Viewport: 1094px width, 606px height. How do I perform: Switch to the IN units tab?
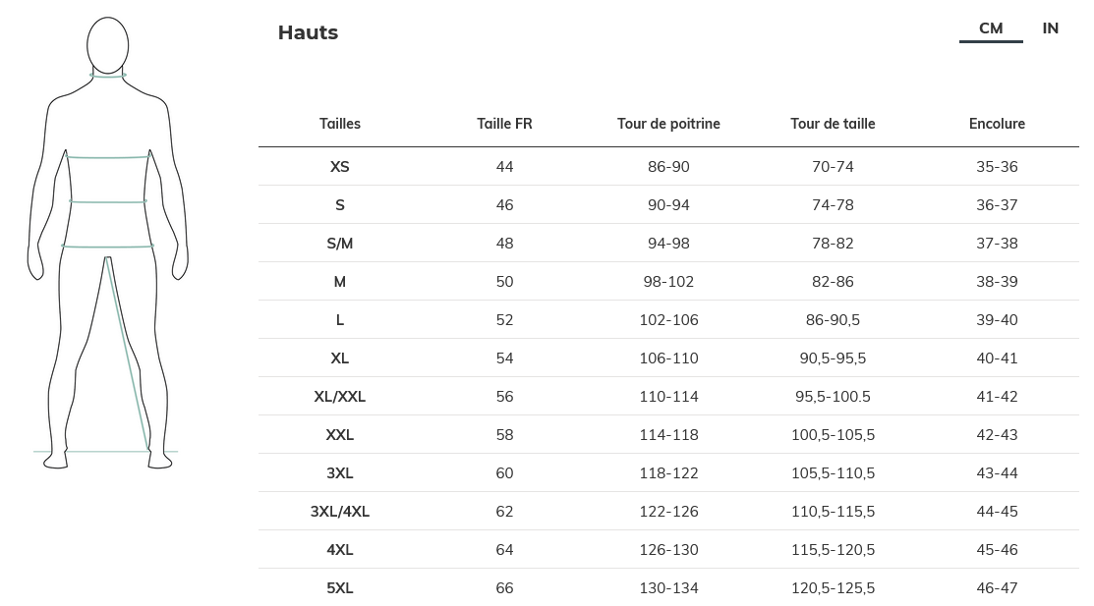click(x=1050, y=28)
